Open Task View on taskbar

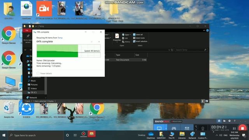pos(75,135)
